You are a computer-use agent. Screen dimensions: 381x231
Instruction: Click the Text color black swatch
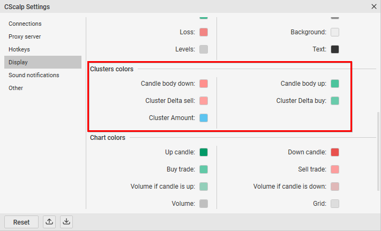click(x=335, y=49)
